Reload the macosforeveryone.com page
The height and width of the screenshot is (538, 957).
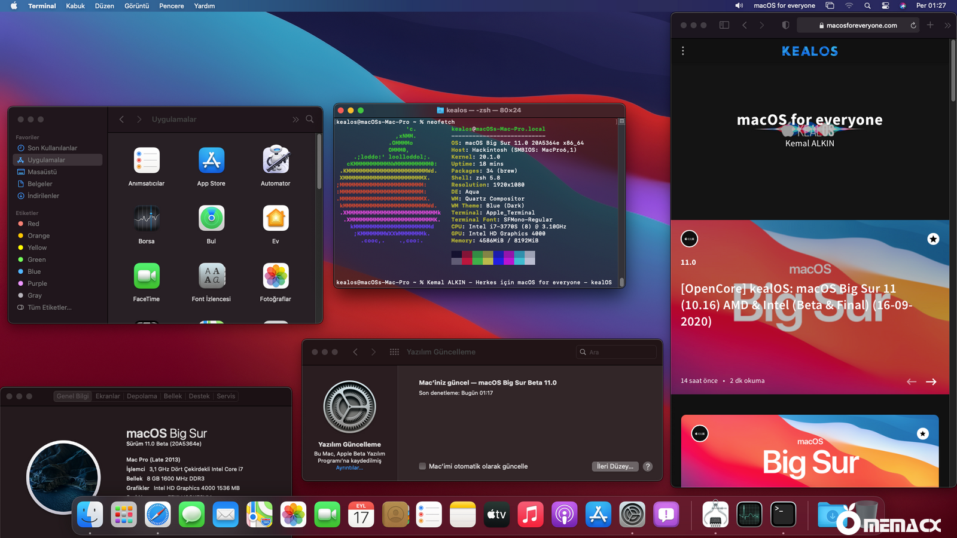click(x=913, y=25)
